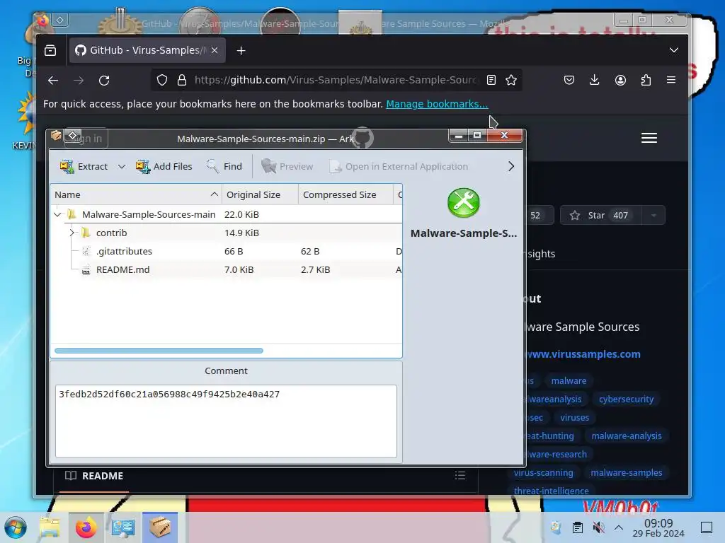
Task: Open the Start menu orb
Action: 16,527
